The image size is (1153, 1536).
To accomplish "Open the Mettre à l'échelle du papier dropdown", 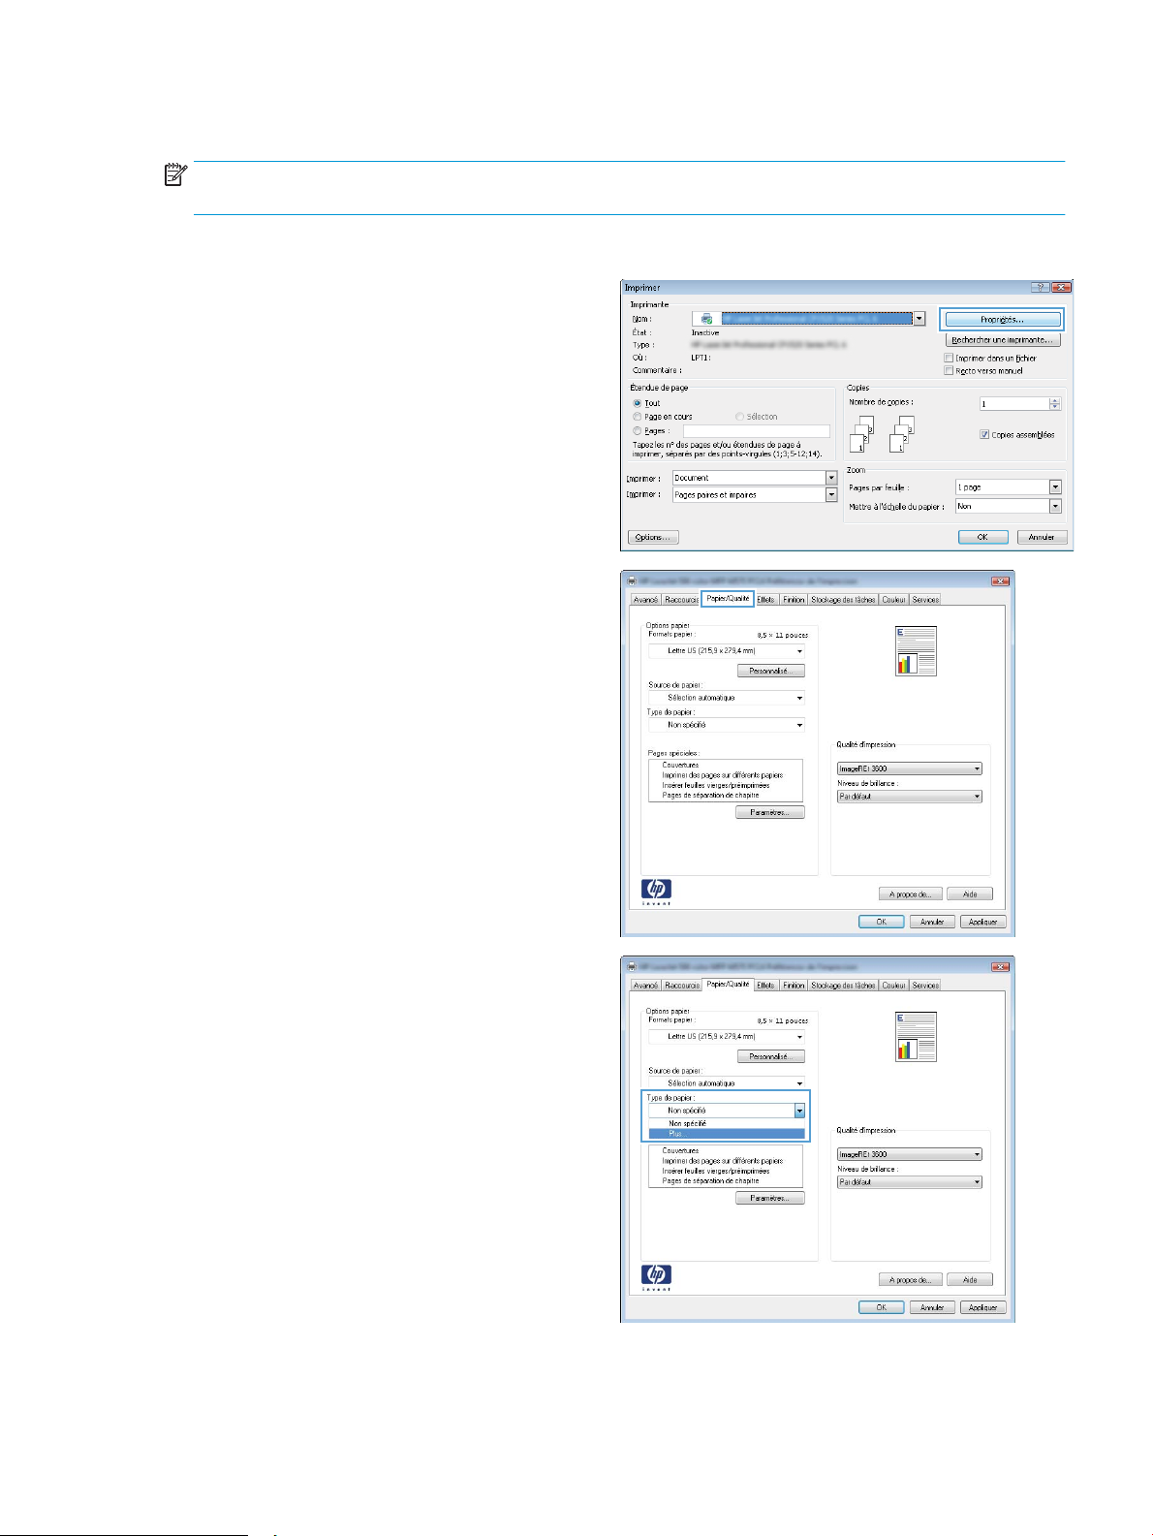I will (1056, 506).
